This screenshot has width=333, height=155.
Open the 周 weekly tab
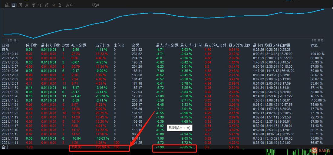[20, 5]
